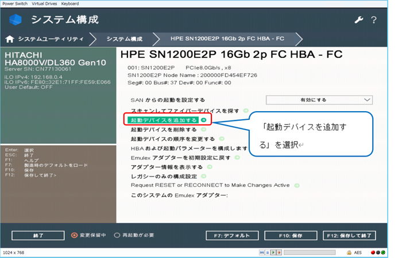Click arrow icon beside 起動デバイスの順序を変更する
Image resolution: width=402 pixels, height=258 pixels.
pos(222,139)
